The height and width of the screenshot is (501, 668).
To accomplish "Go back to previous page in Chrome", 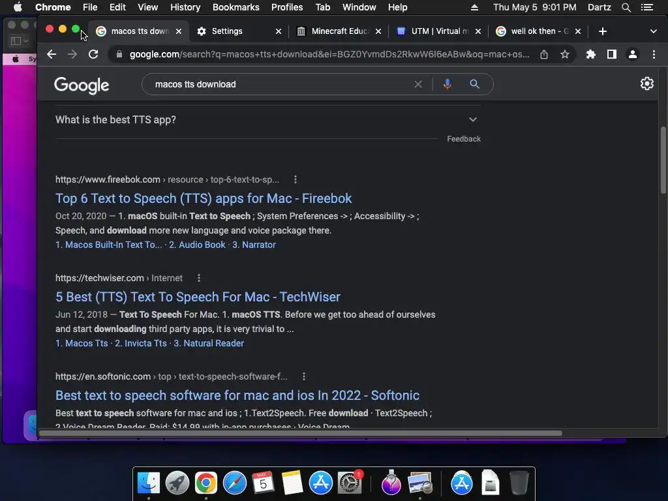I will [x=52, y=54].
